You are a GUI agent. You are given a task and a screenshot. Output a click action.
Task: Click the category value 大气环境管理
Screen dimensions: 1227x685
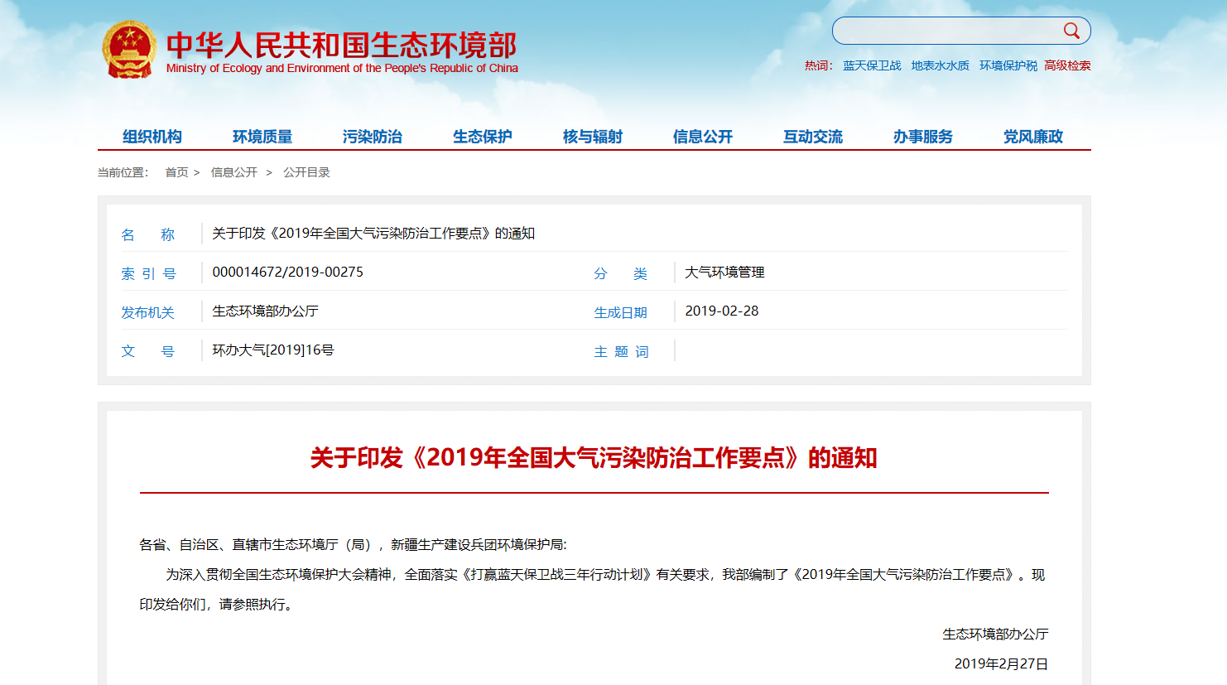[724, 272]
